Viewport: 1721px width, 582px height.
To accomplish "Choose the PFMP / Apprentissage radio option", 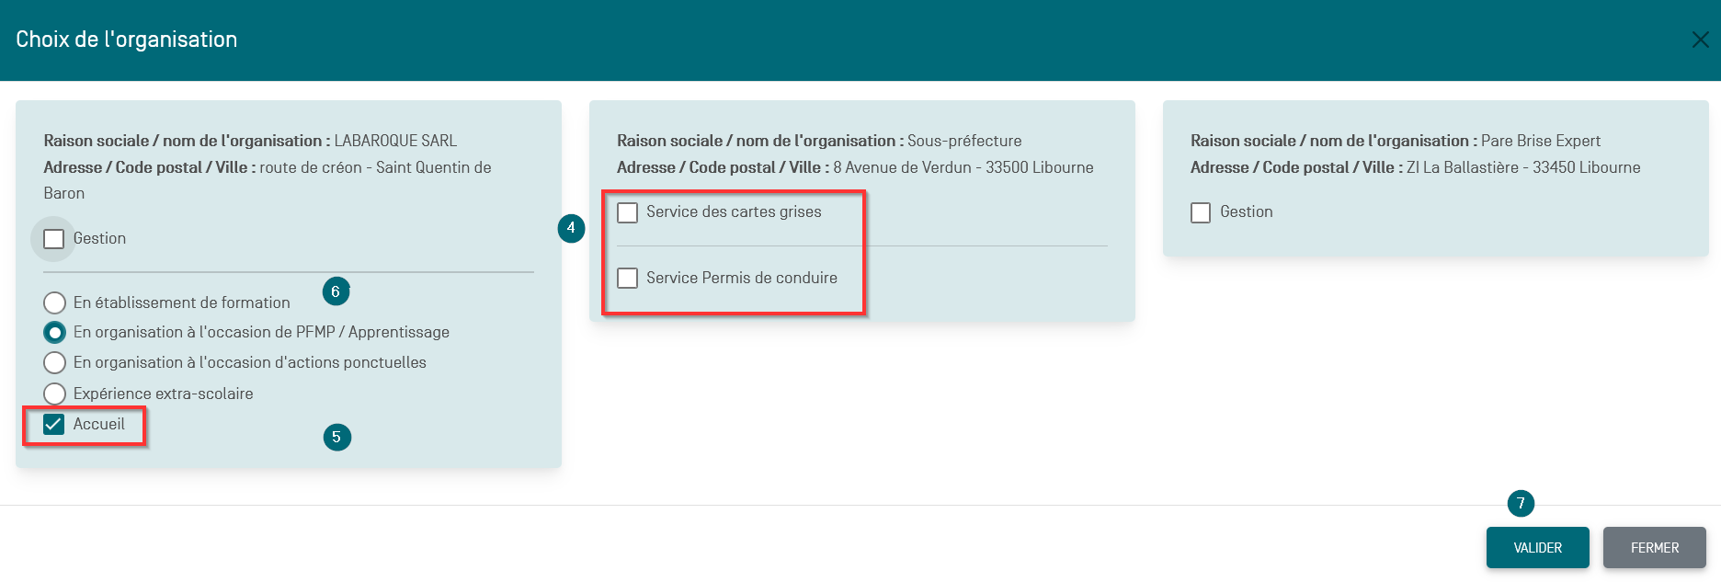I will point(55,332).
